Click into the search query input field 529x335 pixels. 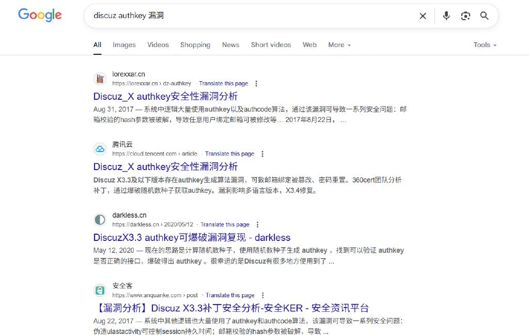pos(253,16)
